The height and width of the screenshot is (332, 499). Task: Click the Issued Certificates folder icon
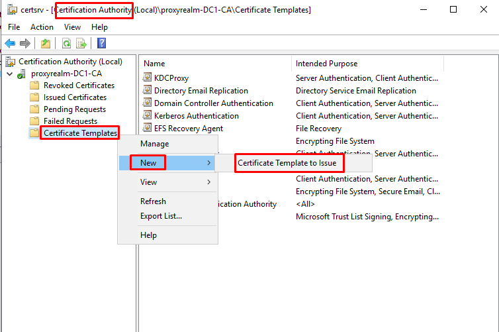click(34, 97)
